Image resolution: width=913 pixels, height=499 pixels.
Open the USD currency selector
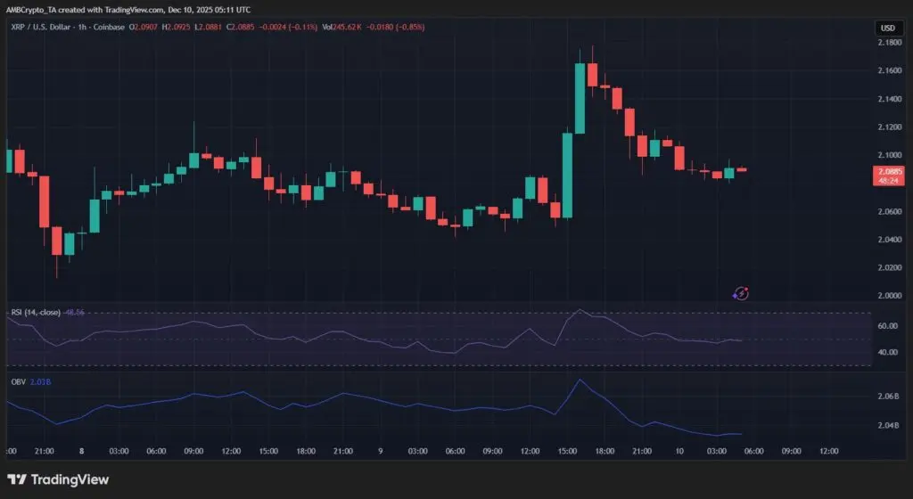coord(888,29)
